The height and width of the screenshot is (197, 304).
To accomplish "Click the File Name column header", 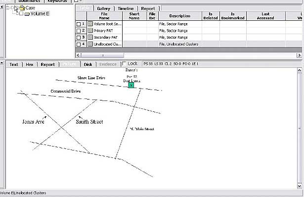I will click(104, 16).
